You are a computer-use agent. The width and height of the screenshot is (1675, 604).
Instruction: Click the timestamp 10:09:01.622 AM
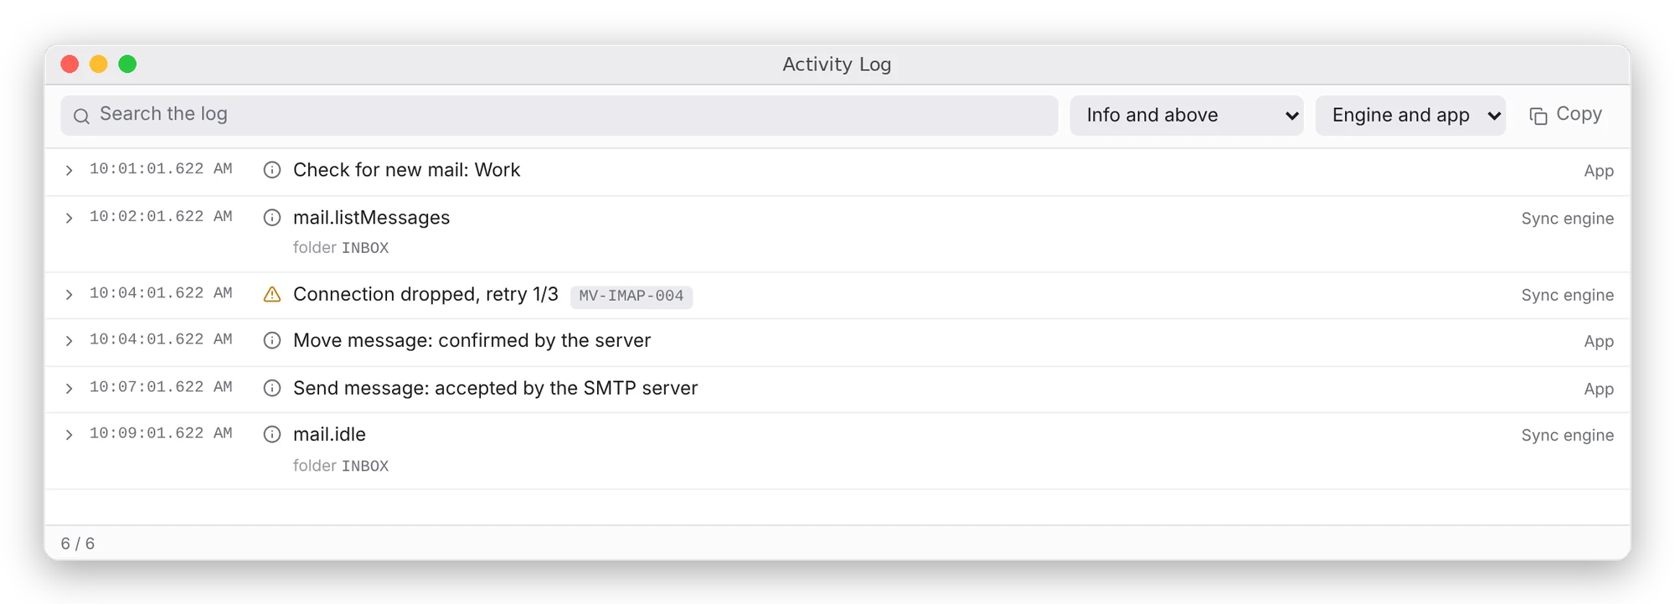(161, 433)
